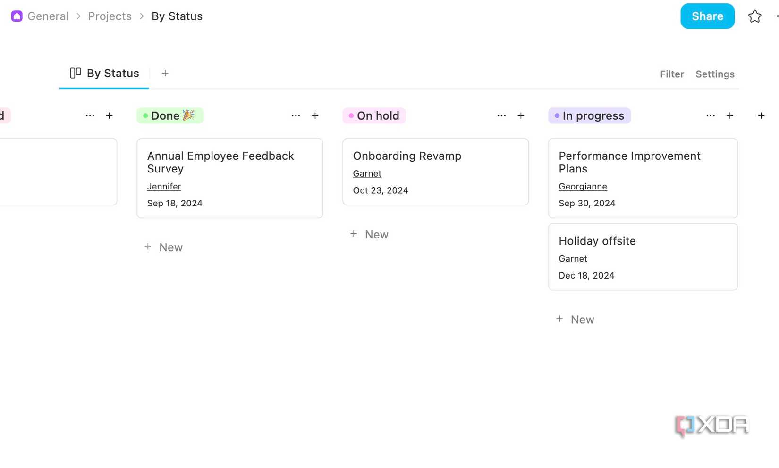The image size is (779, 468).
Task: Open In progress column options menu
Action: point(710,116)
